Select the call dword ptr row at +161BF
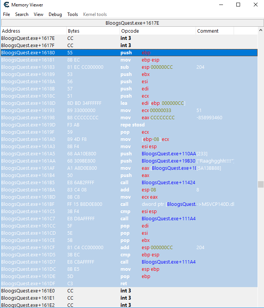Viewport: 264px width, 308px height. point(129,204)
